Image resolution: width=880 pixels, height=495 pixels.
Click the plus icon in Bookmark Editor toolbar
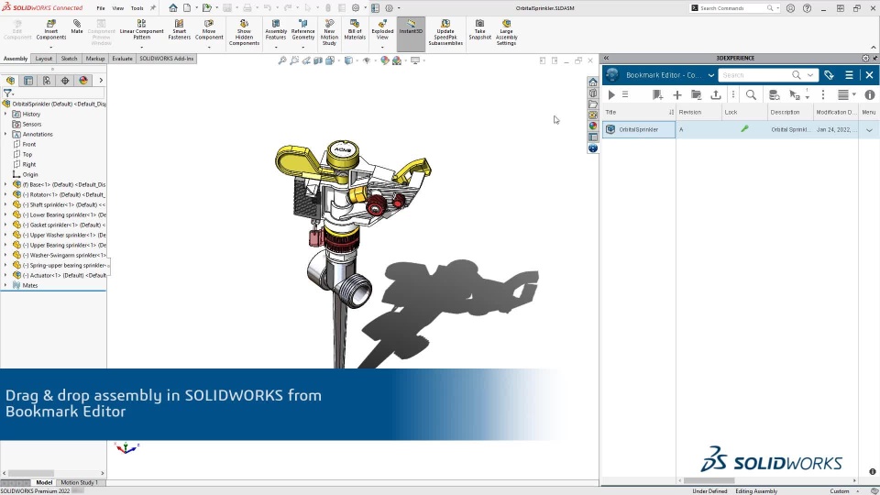pos(677,94)
